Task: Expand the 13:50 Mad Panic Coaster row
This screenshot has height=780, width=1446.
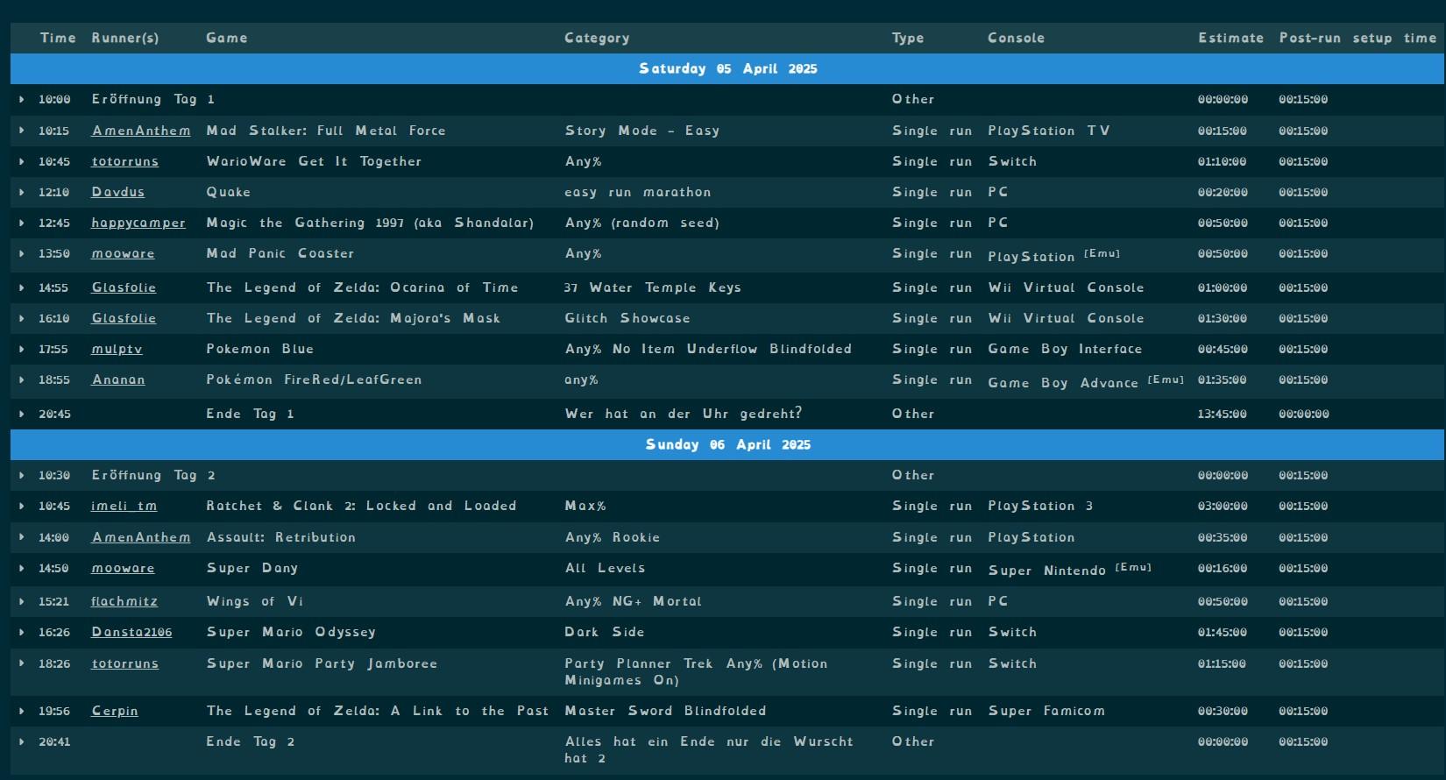Action: (22, 253)
